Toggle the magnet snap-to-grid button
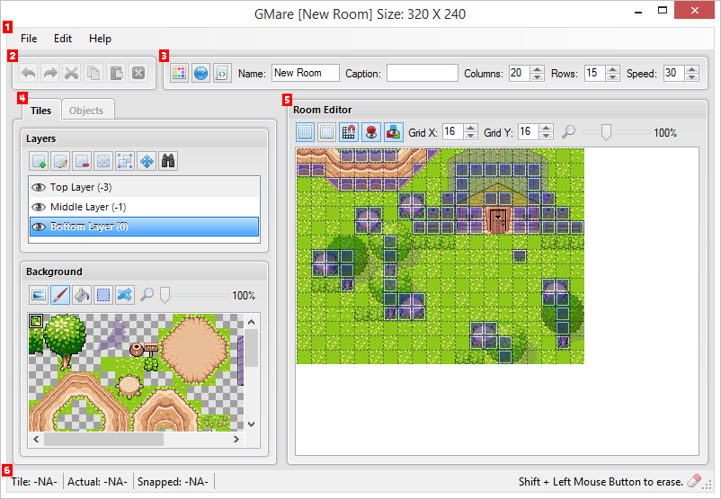 [349, 132]
